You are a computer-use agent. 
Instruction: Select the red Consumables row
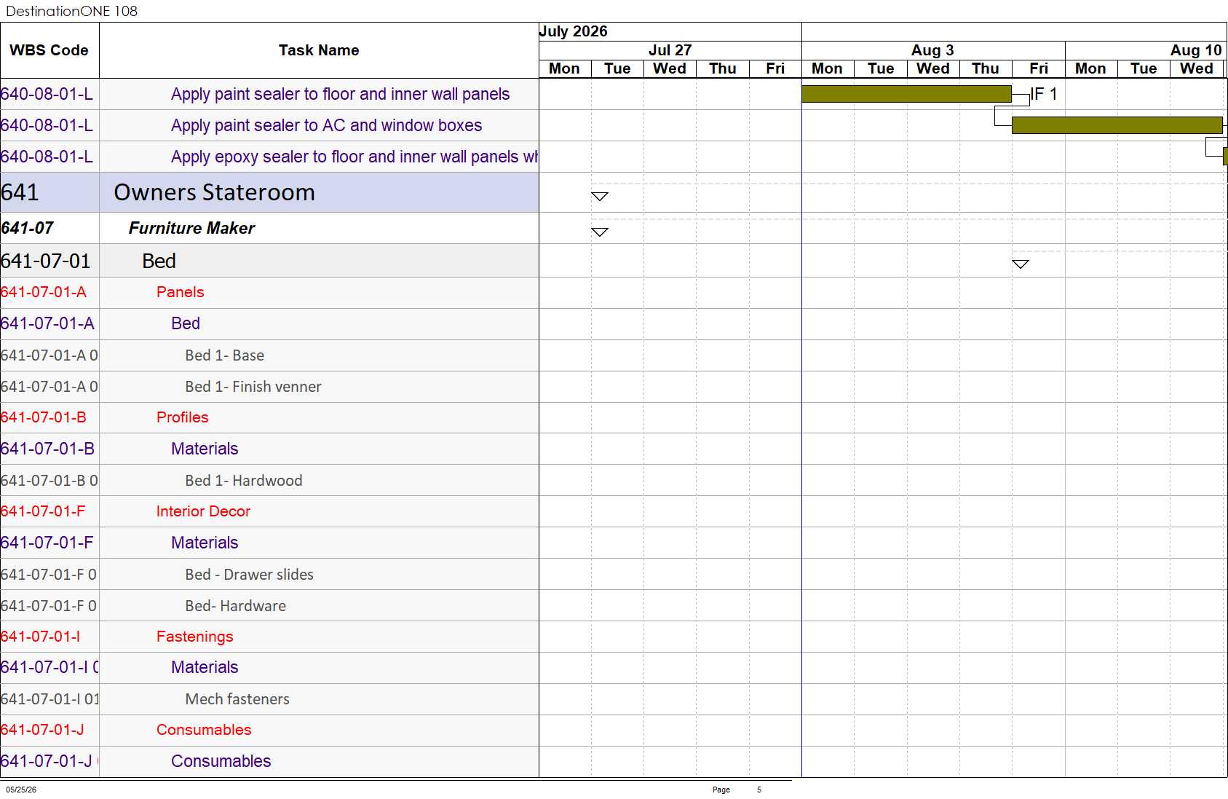tap(269, 730)
